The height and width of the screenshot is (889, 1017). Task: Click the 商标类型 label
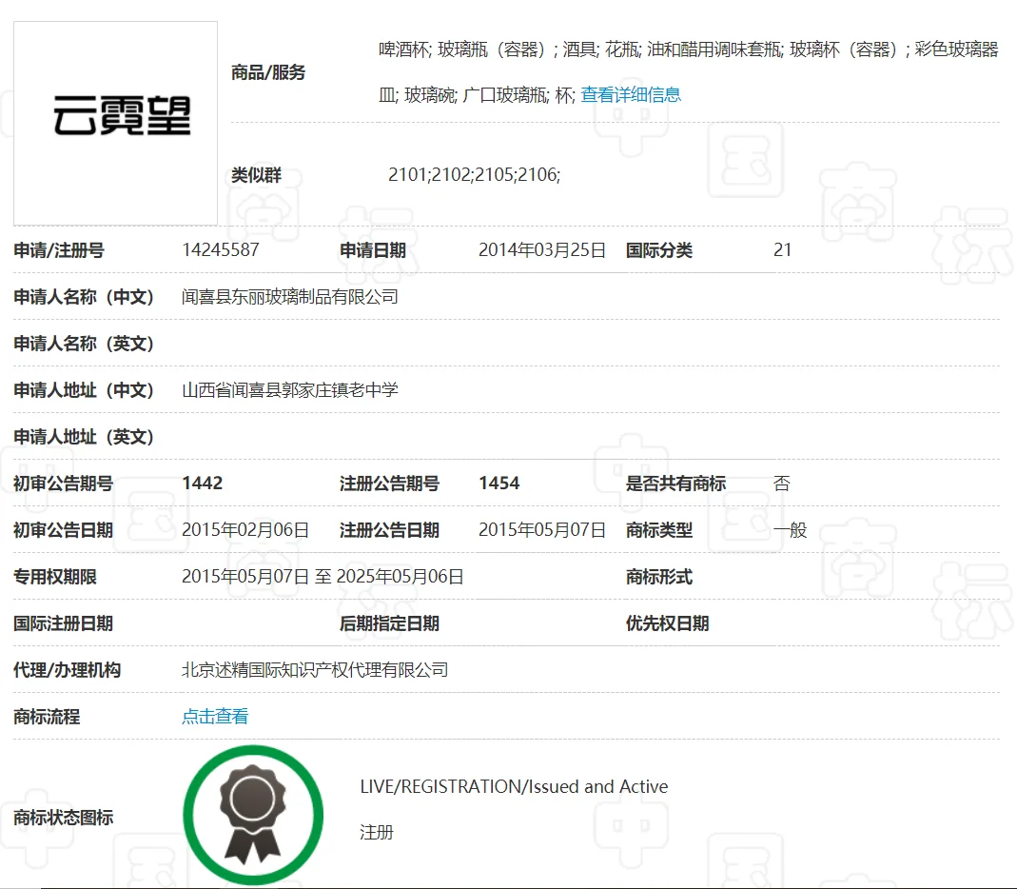(659, 530)
